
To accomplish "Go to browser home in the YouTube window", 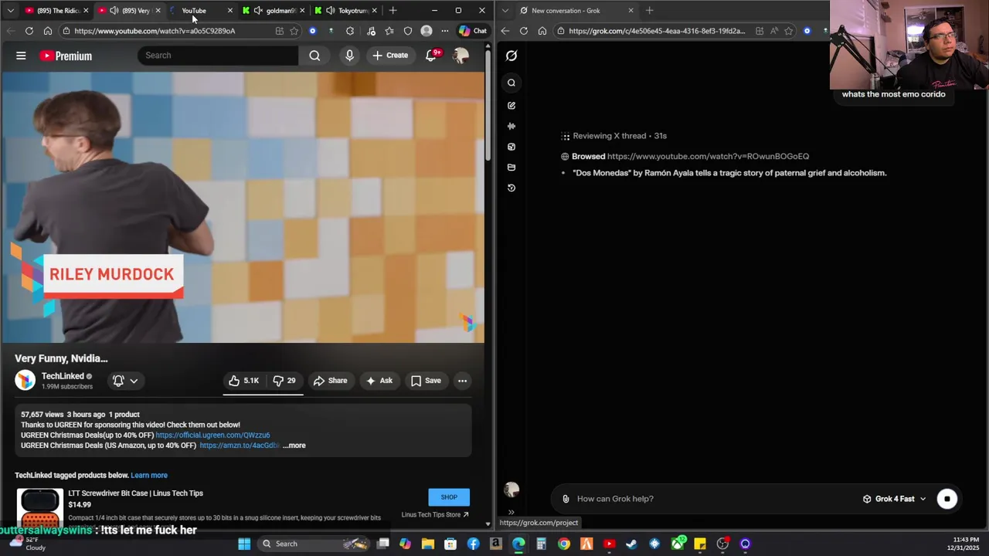I will (x=47, y=31).
